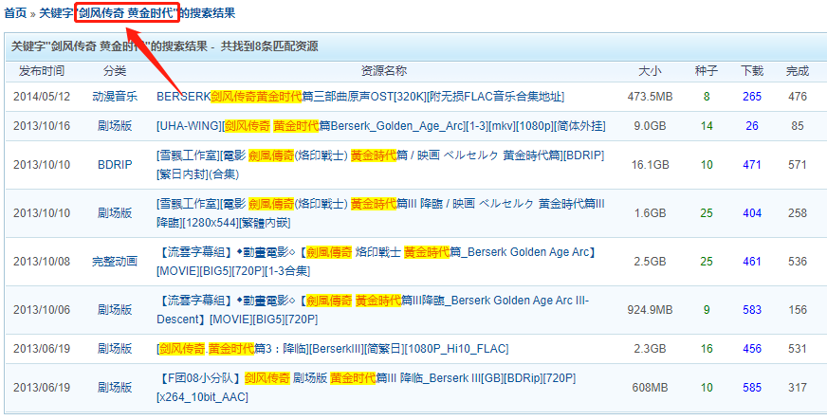Image resolution: width=827 pixels, height=420 pixels.
Task: Open F团08小分队 BDRip 720P link
Action: (367, 388)
